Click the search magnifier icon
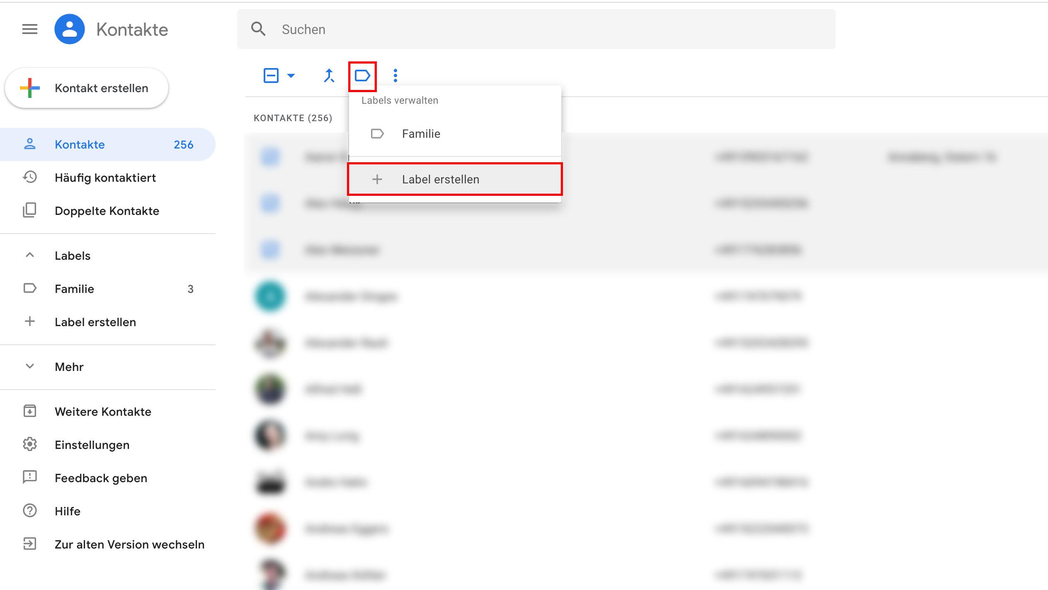Image resolution: width=1048 pixels, height=590 pixels. pyautogui.click(x=259, y=29)
